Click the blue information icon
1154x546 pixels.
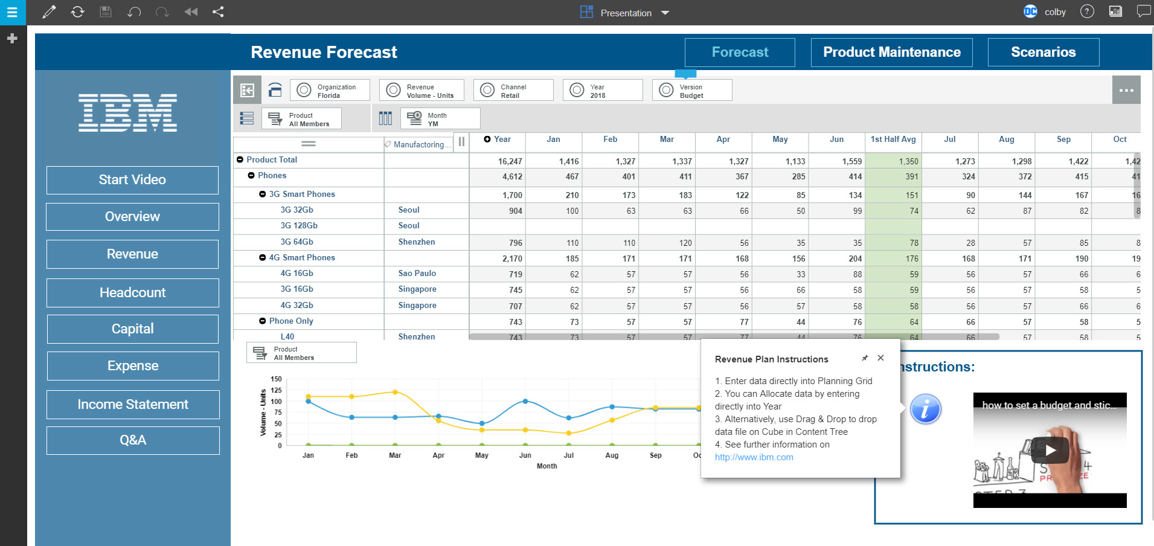[925, 409]
